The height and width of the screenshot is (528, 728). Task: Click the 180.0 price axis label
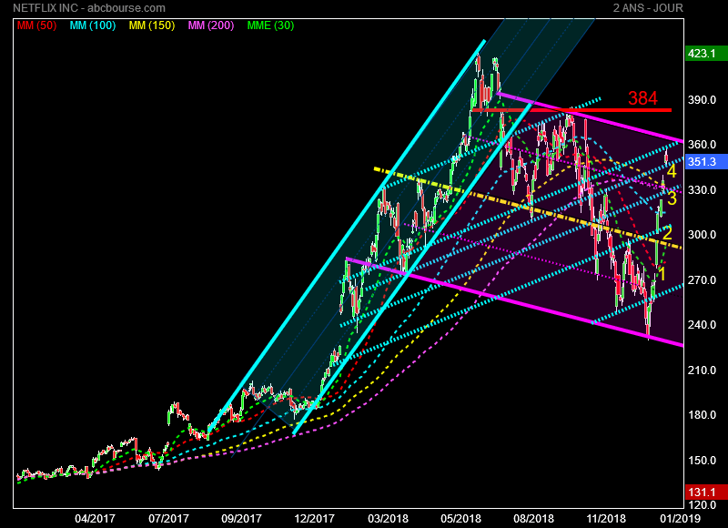pyautogui.click(x=702, y=415)
